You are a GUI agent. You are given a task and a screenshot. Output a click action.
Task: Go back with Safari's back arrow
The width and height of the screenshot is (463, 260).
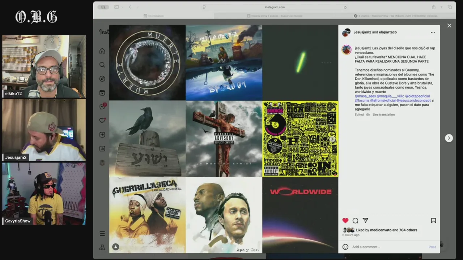tap(130, 7)
